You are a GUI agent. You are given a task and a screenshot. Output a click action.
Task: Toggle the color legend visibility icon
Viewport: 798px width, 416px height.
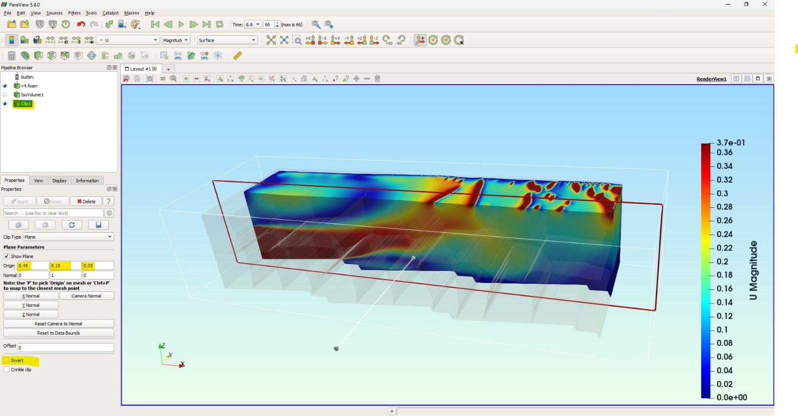tap(11, 40)
